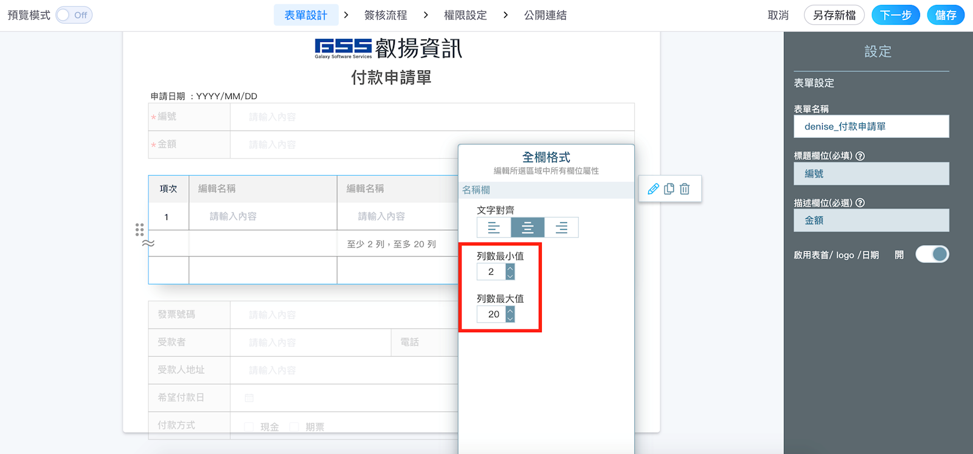Switch to the 簽核流程 step

[386, 15]
